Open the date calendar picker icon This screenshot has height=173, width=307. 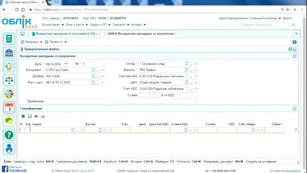point(66,64)
